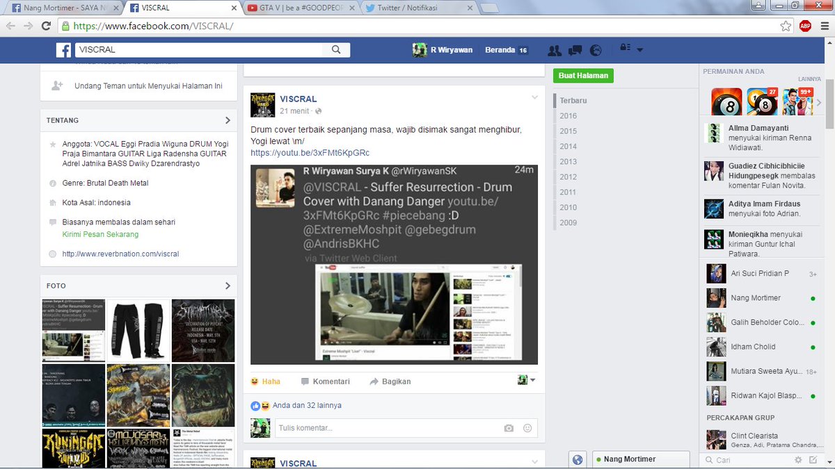Click Bagikan share button
The height and width of the screenshot is (469, 835).
pos(390,381)
